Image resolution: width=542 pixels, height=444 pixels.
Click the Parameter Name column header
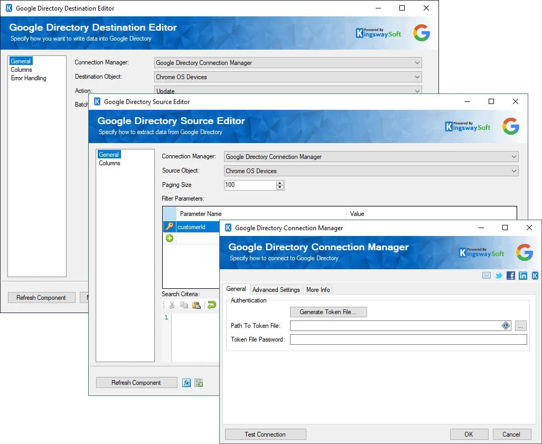(x=261, y=213)
